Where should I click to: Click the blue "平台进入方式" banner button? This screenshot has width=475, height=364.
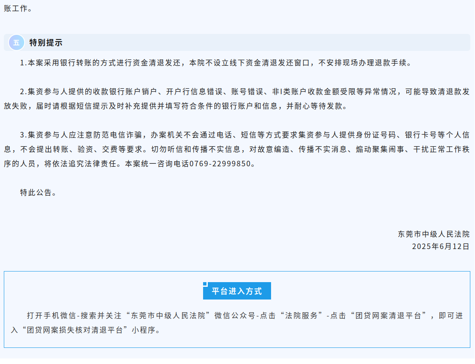(x=237, y=291)
